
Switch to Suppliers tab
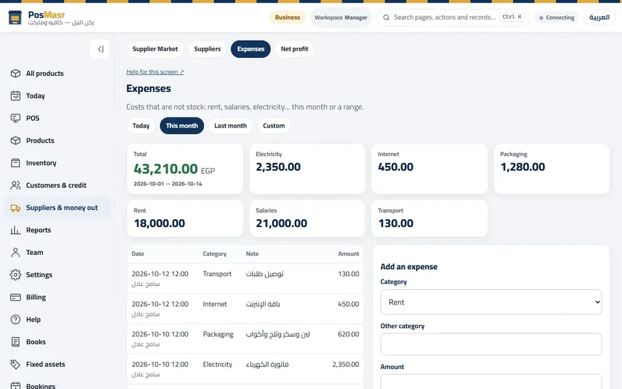[x=207, y=49]
